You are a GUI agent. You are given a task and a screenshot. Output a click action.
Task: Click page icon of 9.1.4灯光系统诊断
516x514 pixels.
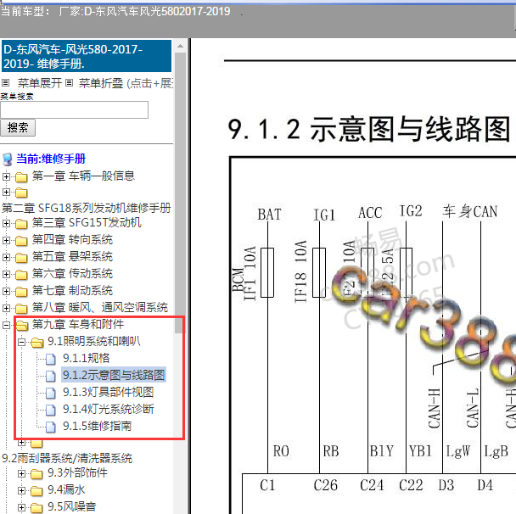click(x=50, y=410)
